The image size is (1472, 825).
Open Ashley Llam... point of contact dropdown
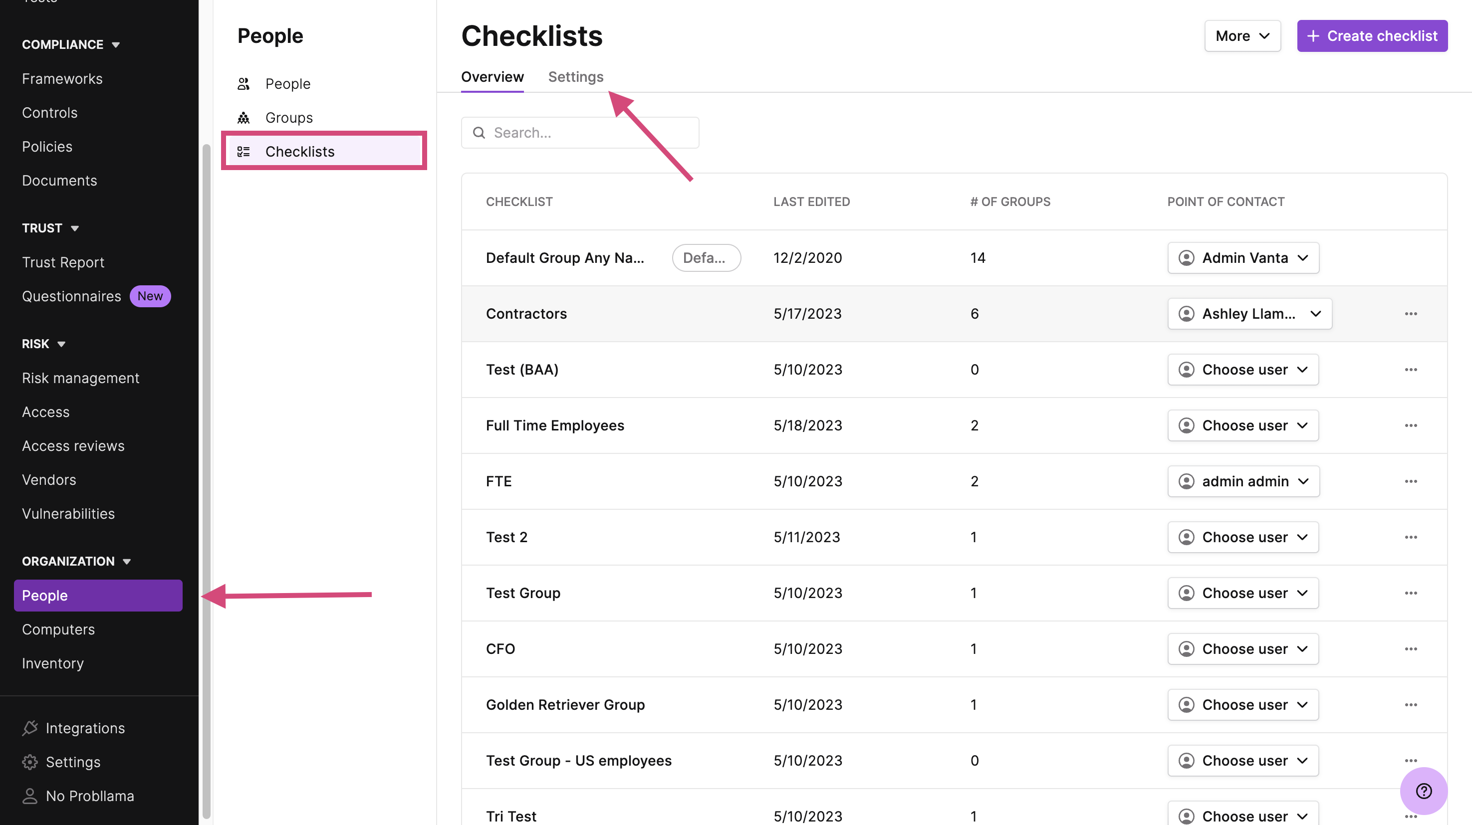point(1249,314)
